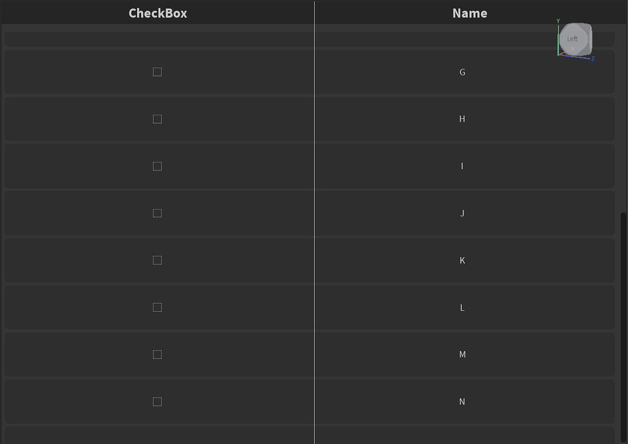Click the Name cell containing N
Screen dimensions: 628x444
pos(462,402)
